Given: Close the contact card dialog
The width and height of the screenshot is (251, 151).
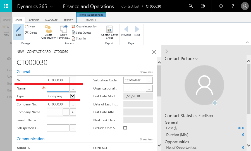Looking at the screenshot, I should pyautogui.click(x=154, y=52).
